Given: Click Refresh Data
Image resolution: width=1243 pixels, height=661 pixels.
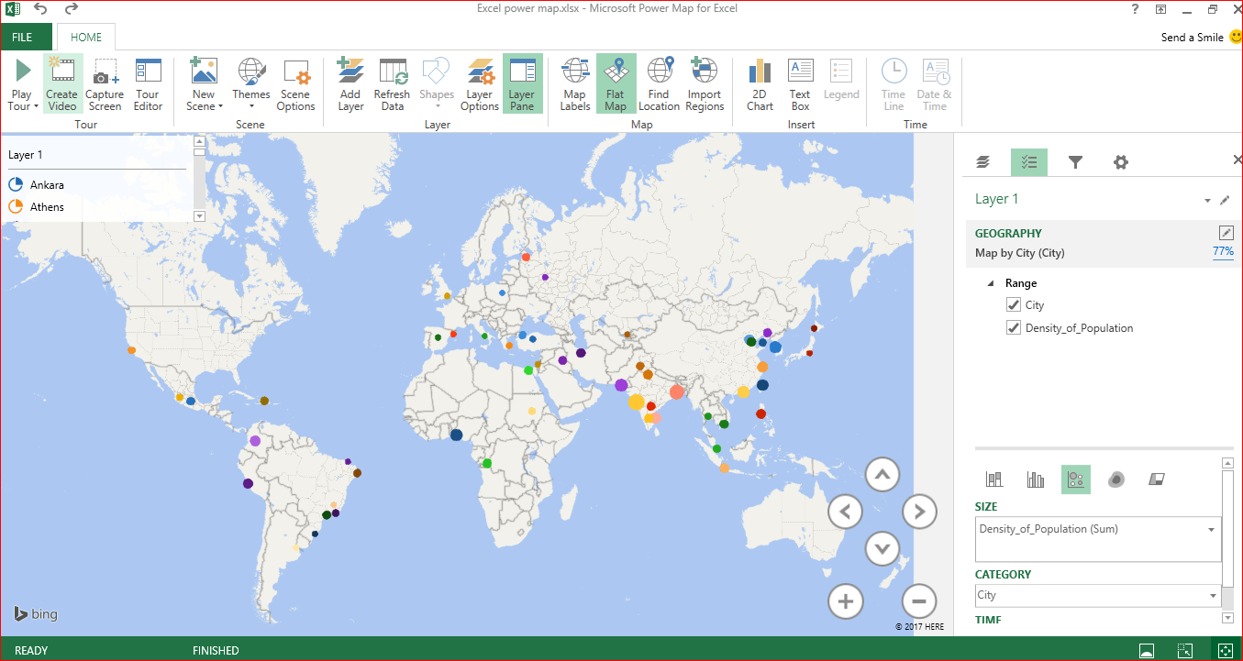Looking at the screenshot, I should [392, 84].
